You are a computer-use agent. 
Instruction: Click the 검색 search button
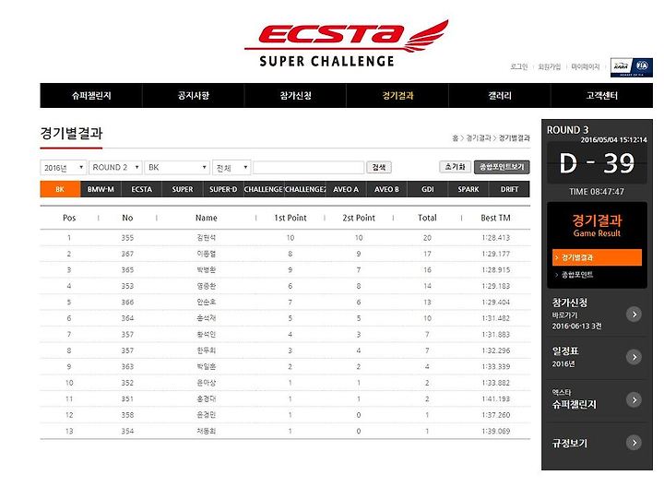click(379, 167)
